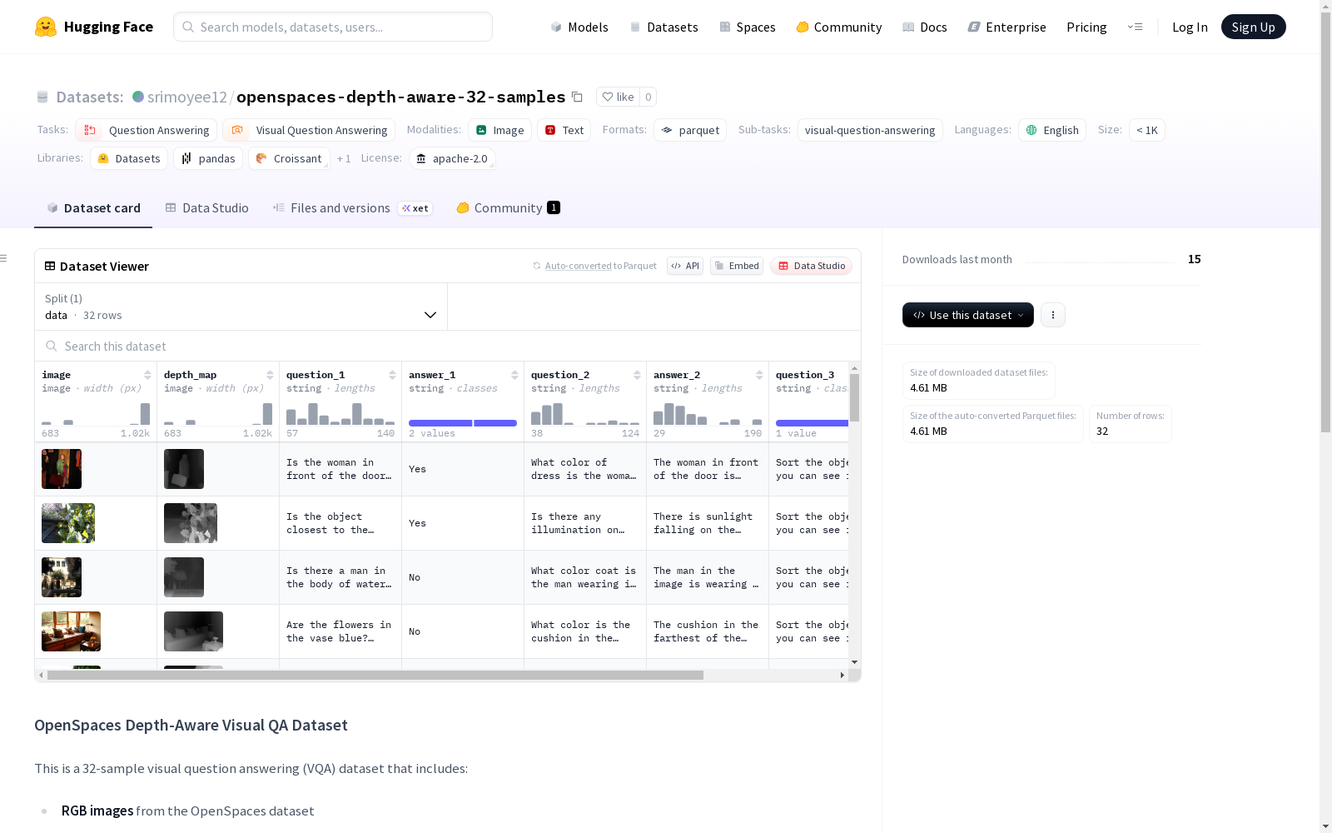Click the search magnifier in dataset search
1332x833 pixels.
click(52, 346)
